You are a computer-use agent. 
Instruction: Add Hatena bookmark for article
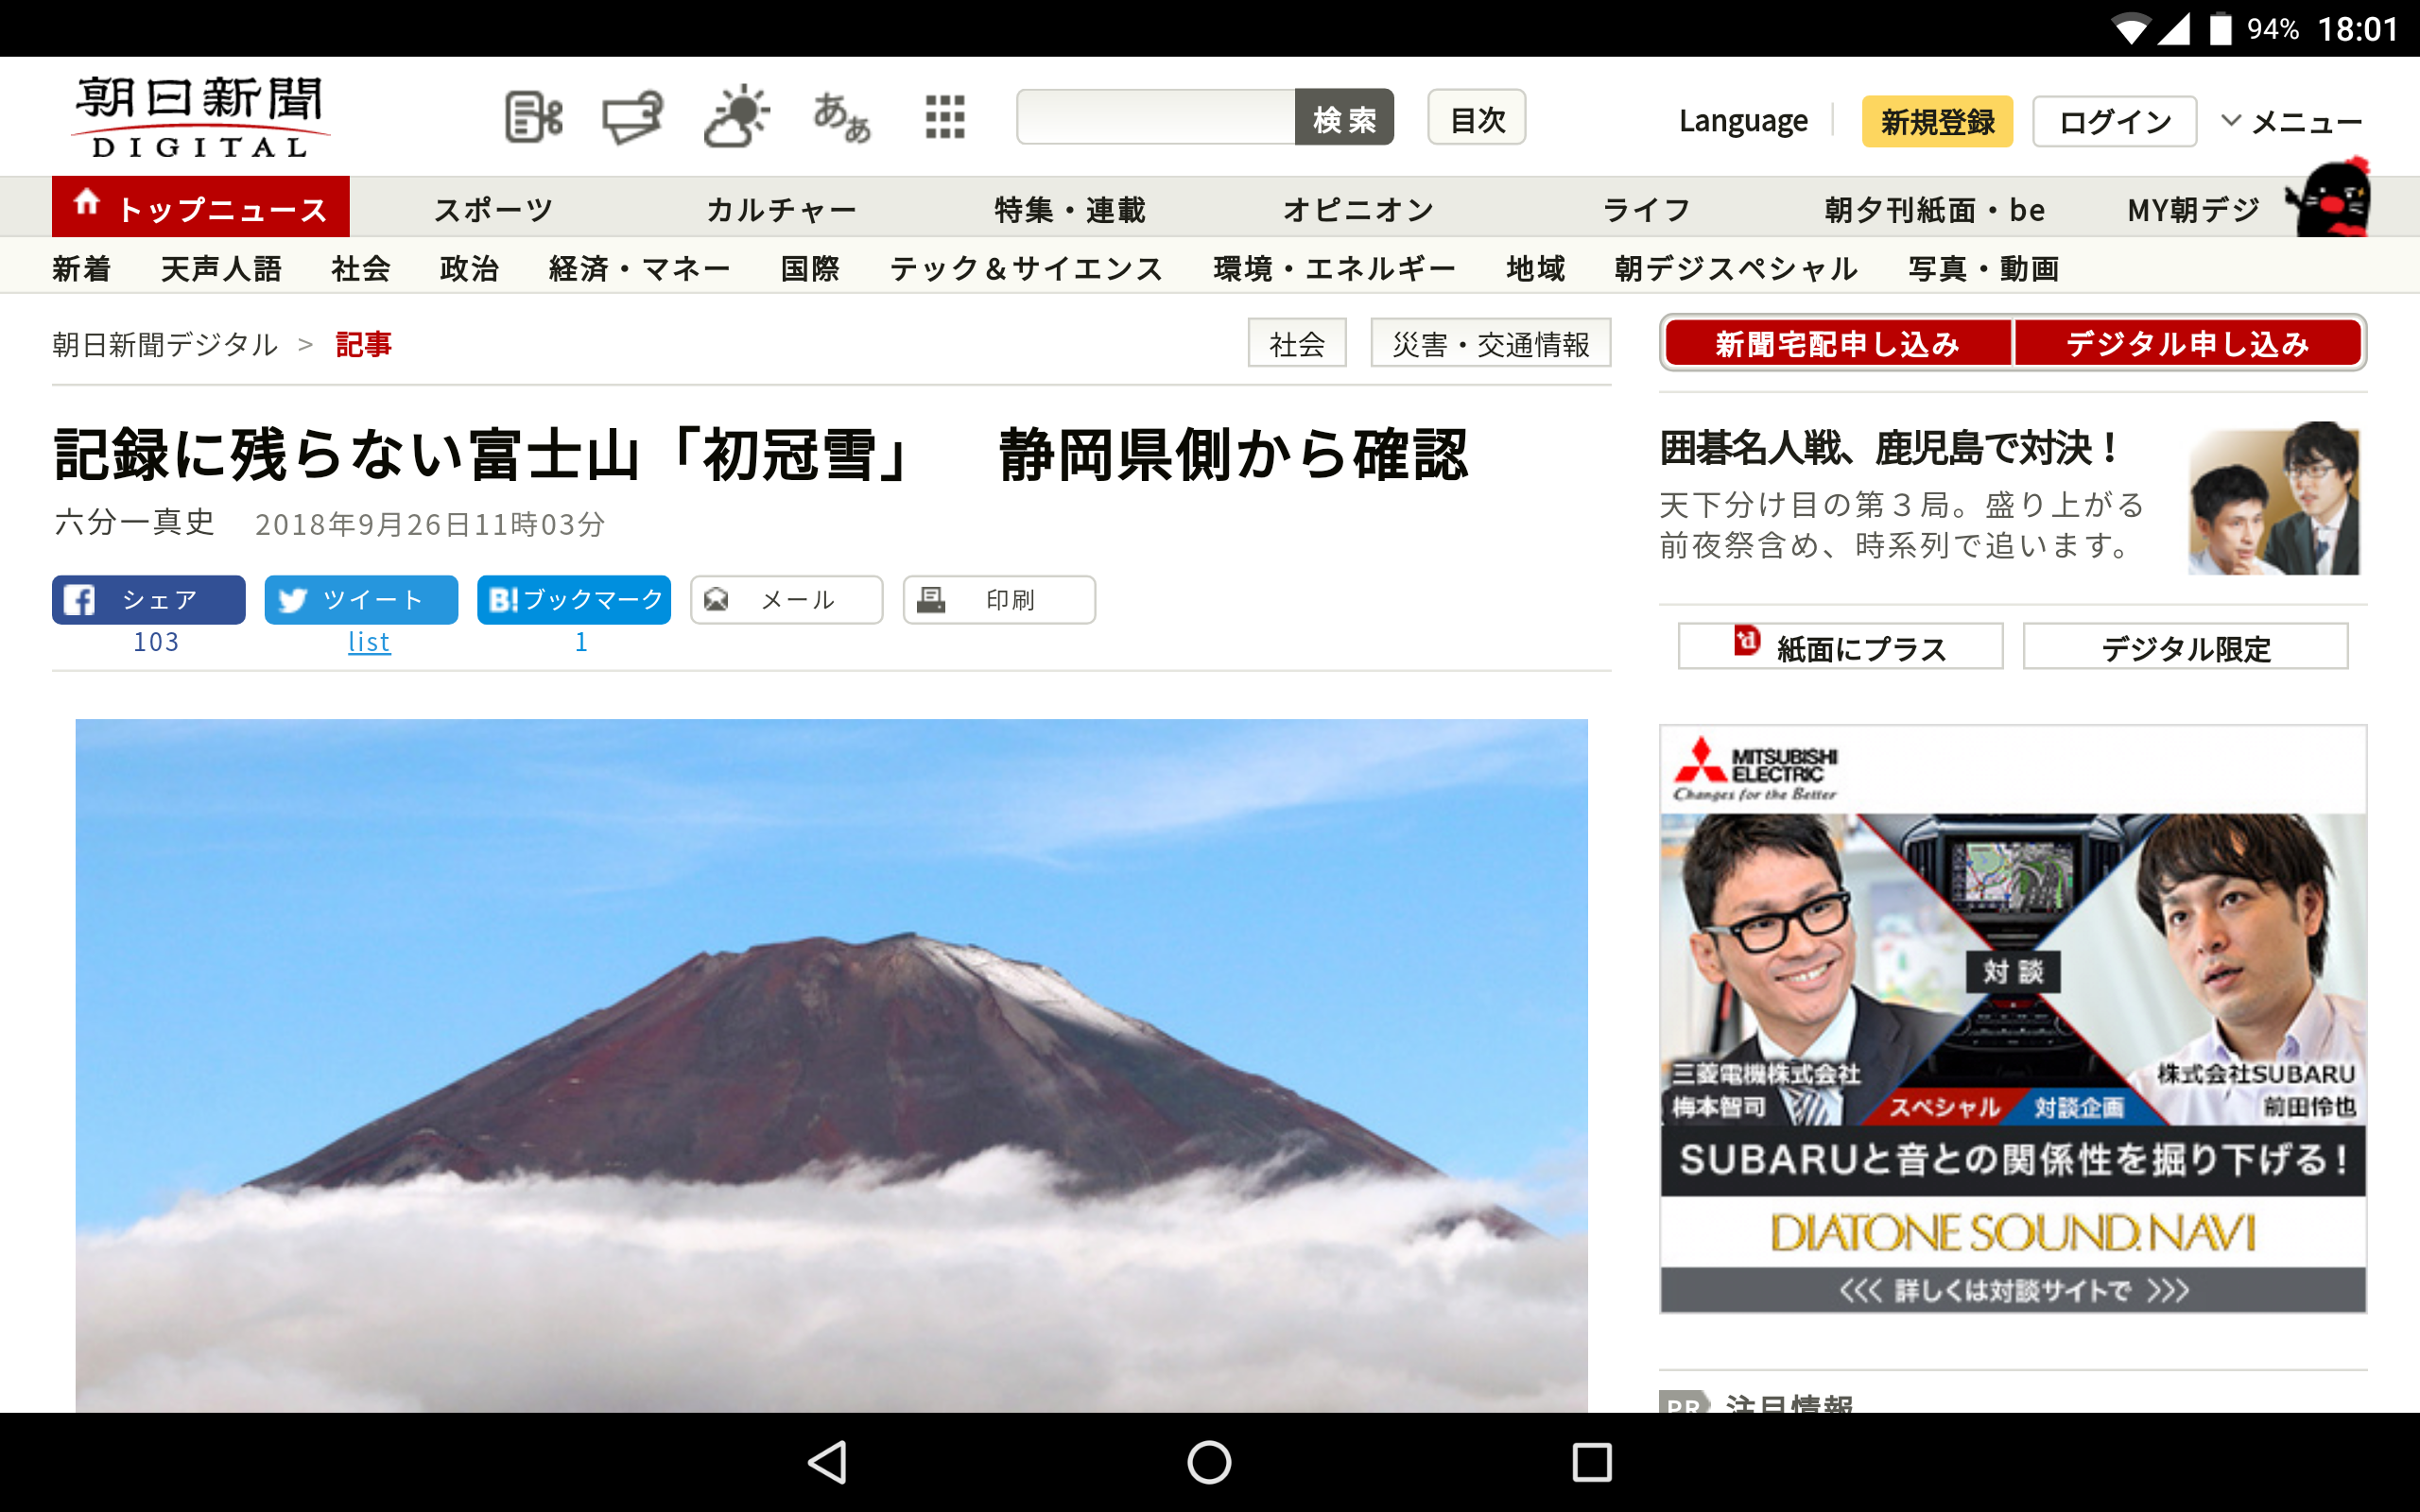[574, 600]
